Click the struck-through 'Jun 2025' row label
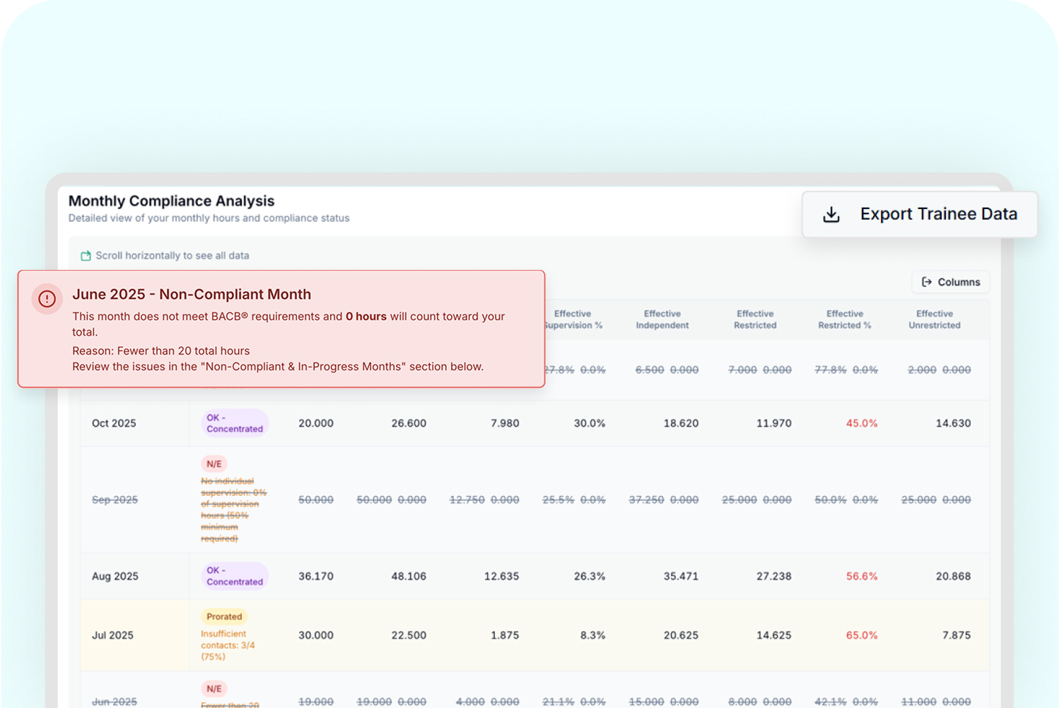The image size is (1059, 708). coord(115,702)
